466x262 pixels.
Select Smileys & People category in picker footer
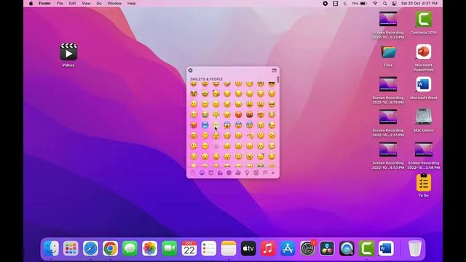pyautogui.click(x=202, y=172)
